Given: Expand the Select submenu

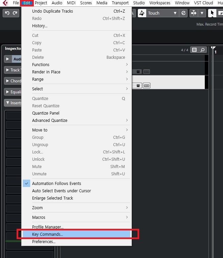Looking at the screenshot, I should coord(77,89).
